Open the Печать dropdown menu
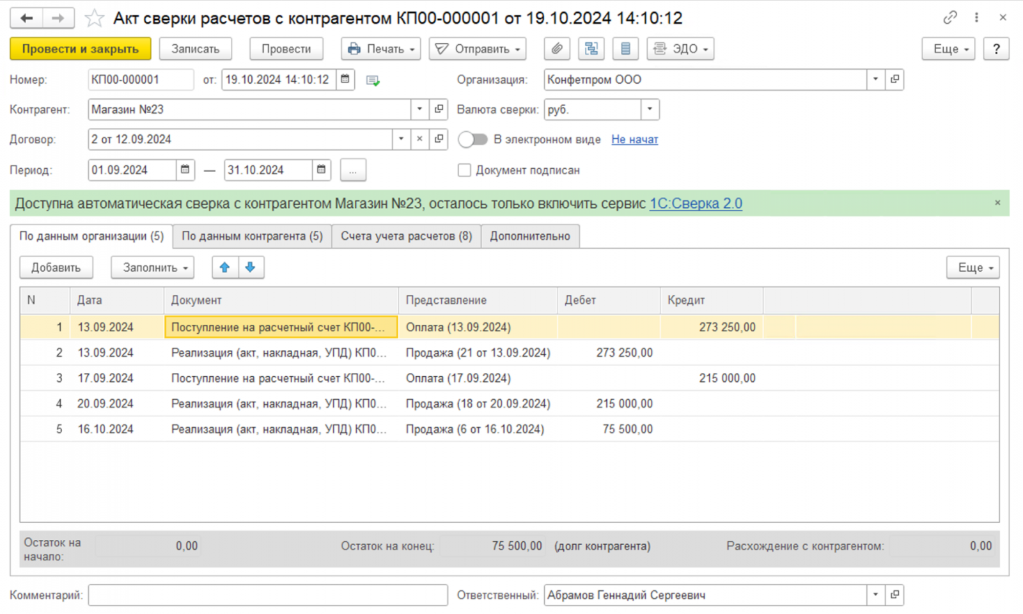1023x614 pixels. [381, 49]
